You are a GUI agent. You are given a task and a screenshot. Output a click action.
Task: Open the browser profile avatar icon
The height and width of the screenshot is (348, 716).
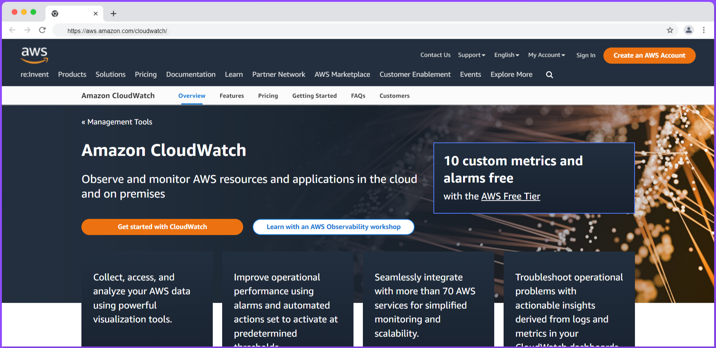pyautogui.click(x=689, y=30)
